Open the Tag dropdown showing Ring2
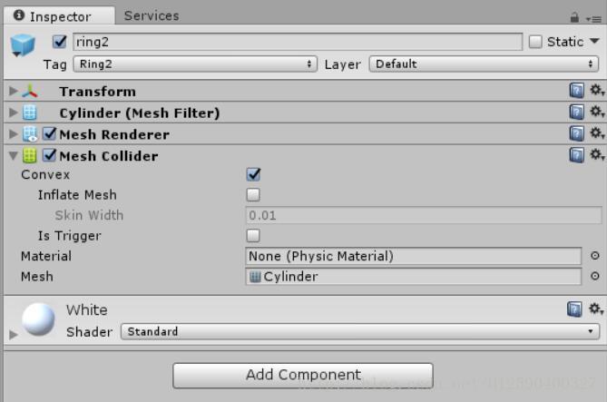607x402 pixels. 195,64
